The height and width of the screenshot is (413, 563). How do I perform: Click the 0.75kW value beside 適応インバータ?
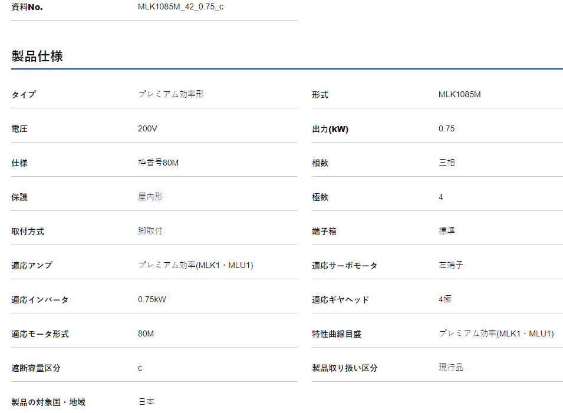pos(152,299)
